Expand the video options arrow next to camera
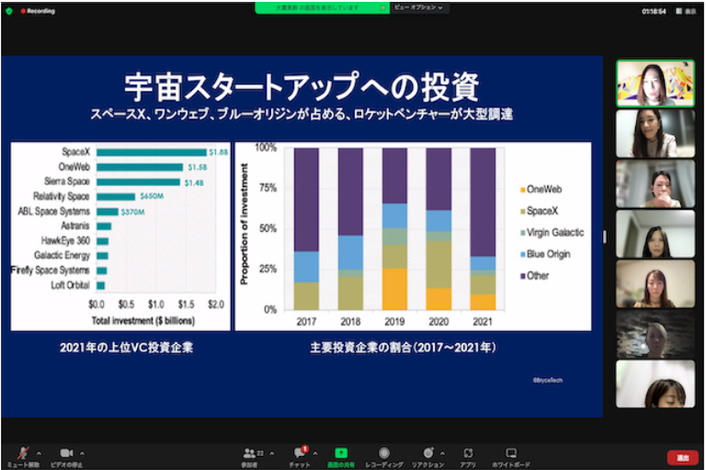The height and width of the screenshot is (470, 706). click(82, 453)
